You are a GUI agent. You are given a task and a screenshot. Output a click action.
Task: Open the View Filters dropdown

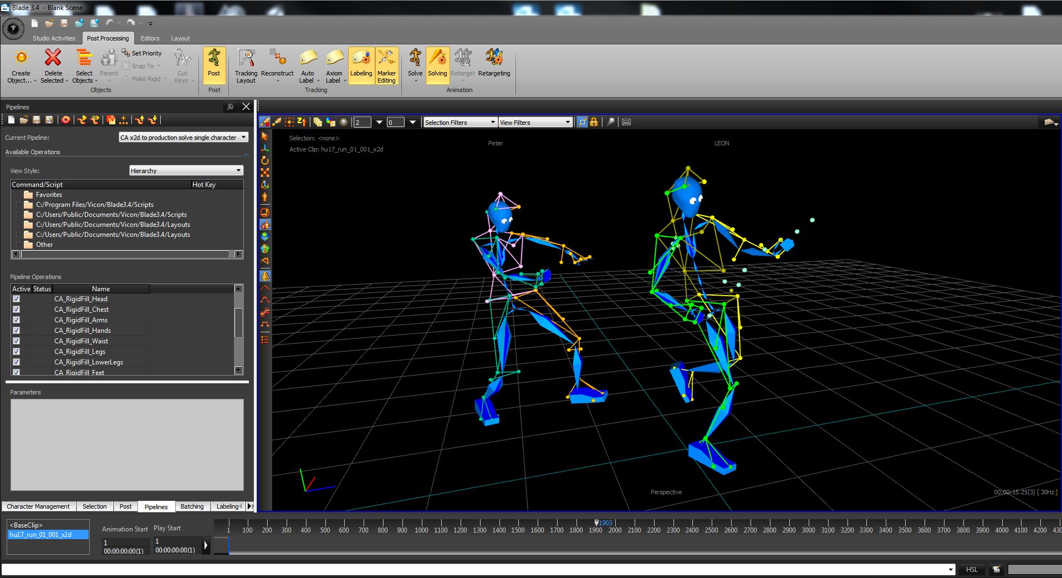click(x=535, y=123)
